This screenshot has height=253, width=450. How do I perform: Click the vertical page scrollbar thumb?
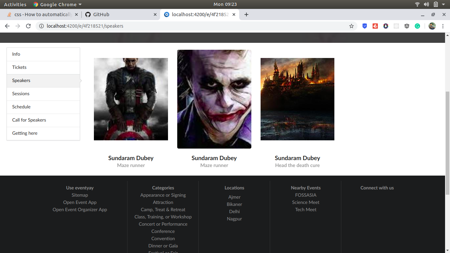[x=447, y=143]
